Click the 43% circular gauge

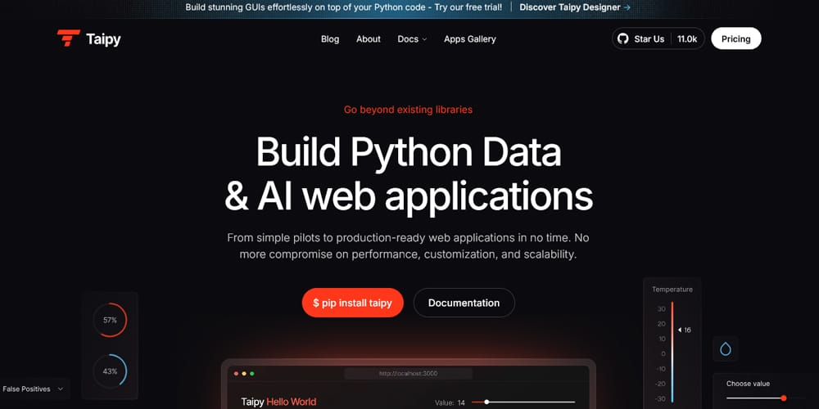point(110,371)
